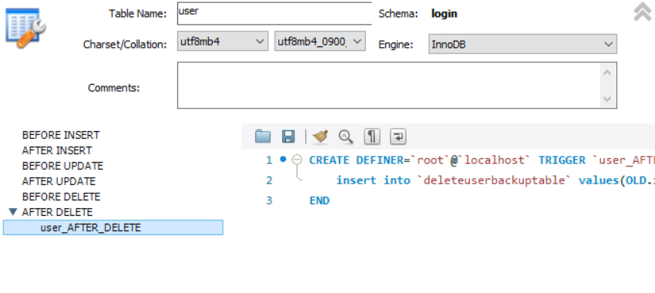Select the AFTER DELETE label
This screenshot has width=655, height=293.
tap(57, 212)
